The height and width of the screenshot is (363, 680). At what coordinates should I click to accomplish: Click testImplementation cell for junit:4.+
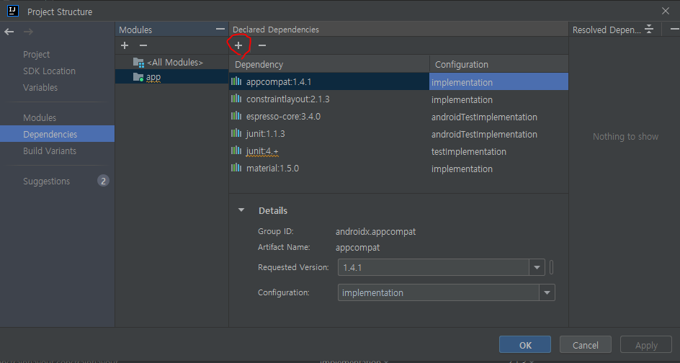click(x=498, y=151)
